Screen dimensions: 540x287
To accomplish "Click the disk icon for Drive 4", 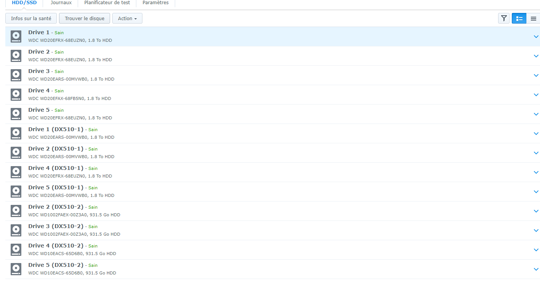I will [x=16, y=95].
